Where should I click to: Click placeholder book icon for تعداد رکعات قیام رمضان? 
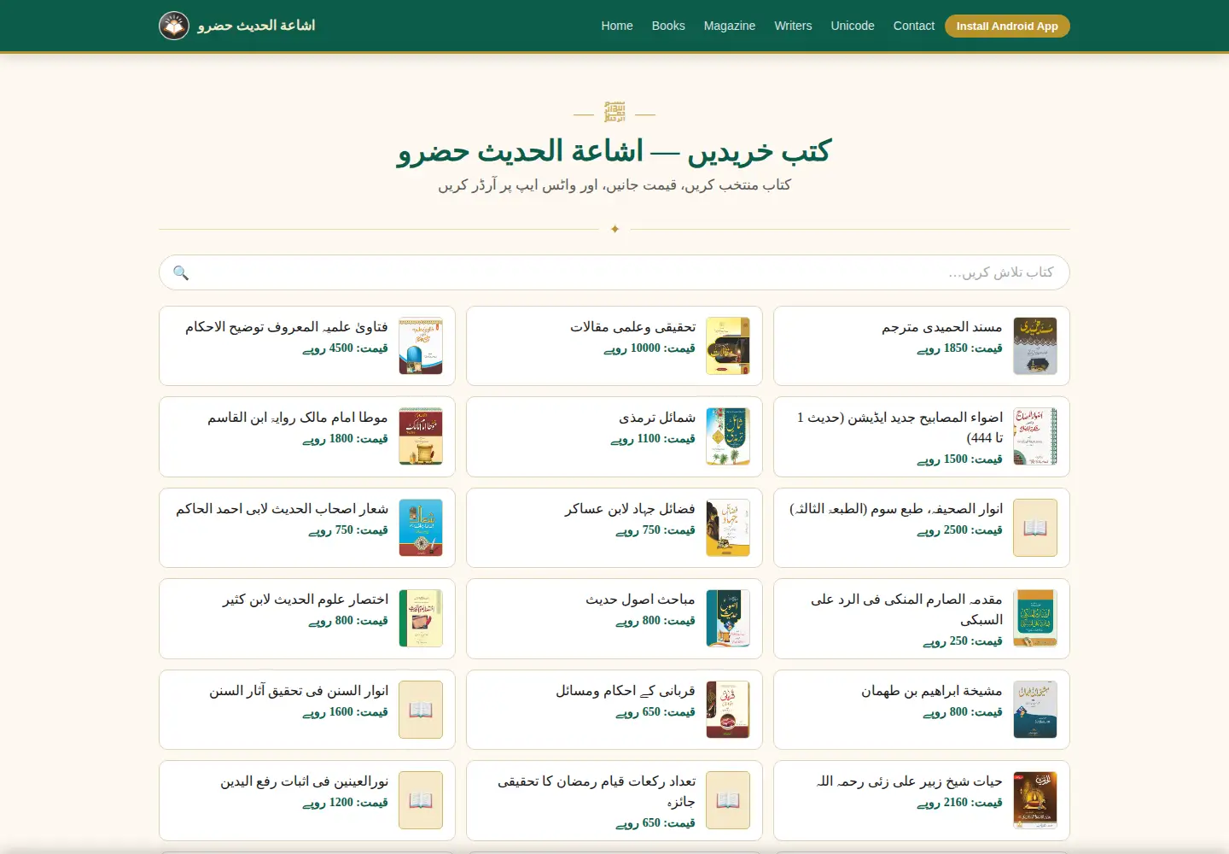(728, 800)
